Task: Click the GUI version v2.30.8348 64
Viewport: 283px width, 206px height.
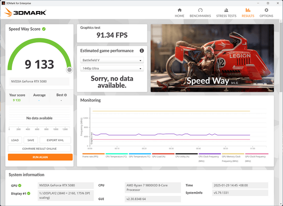Action: point(153,199)
